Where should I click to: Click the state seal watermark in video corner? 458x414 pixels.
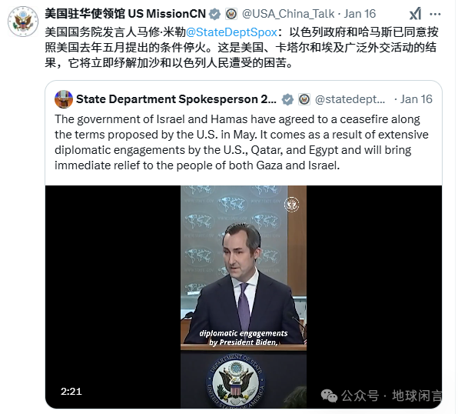pos(291,204)
